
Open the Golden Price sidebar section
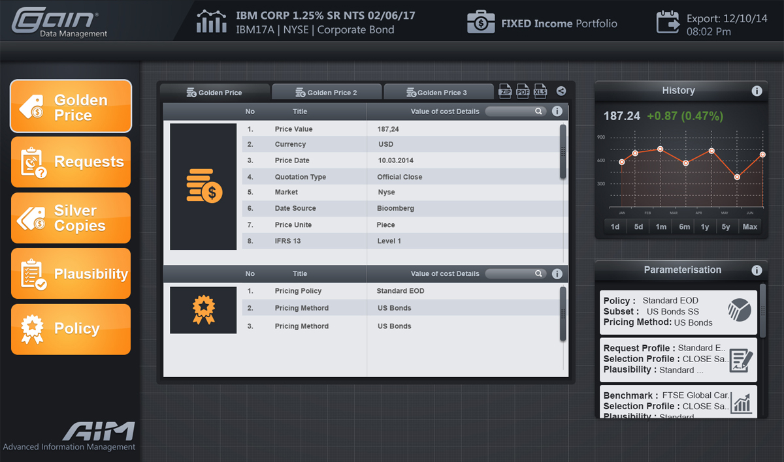tap(71, 106)
